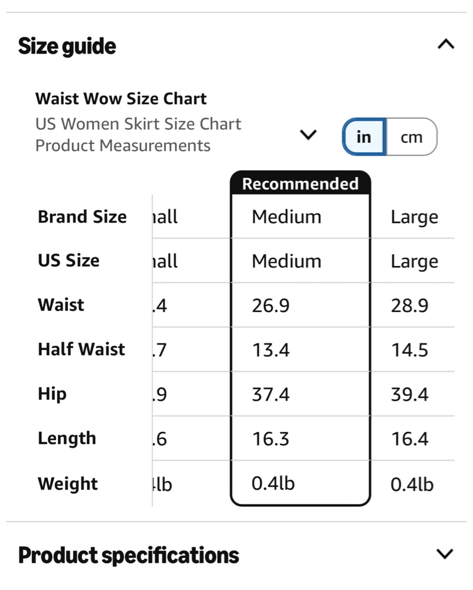Click the Large hip value 39.4
Image resolution: width=473 pixels, height=590 pixels.
pos(409,394)
